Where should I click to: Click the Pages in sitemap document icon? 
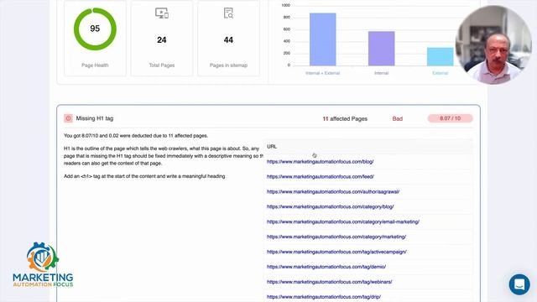pyautogui.click(x=228, y=13)
